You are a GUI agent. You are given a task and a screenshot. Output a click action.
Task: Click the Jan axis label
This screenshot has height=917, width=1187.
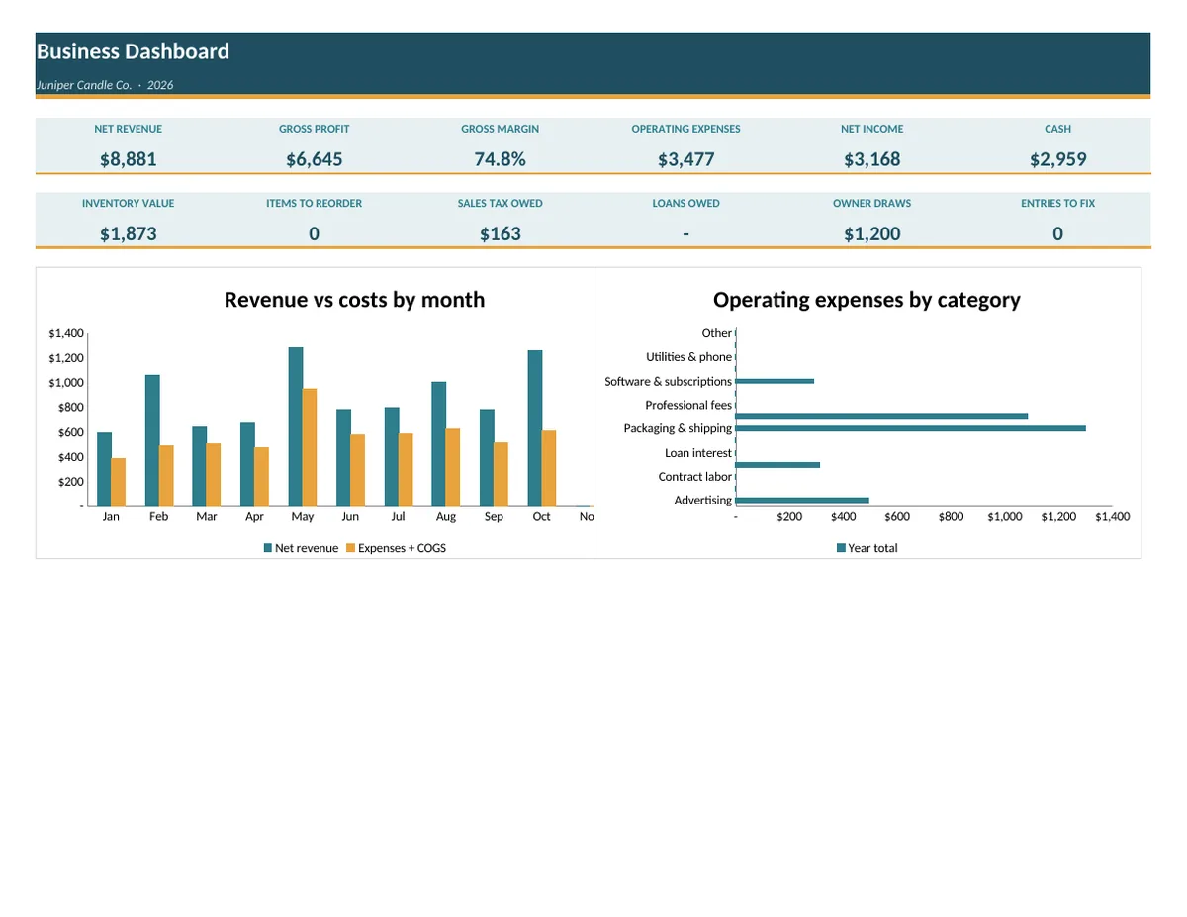coord(111,517)
